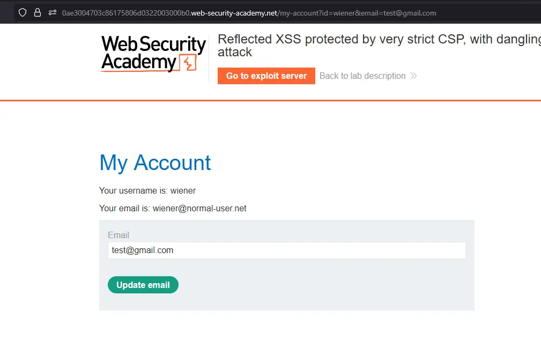Follow the Back to lab description link
This screenshot has height=347, width=541.
pyautogui.click(x=362, y=76)
